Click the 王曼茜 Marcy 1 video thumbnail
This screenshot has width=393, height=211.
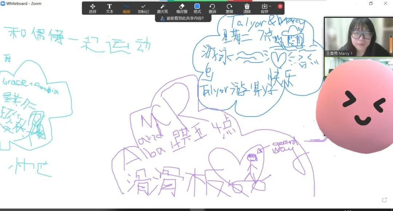[x=358, y=36]
